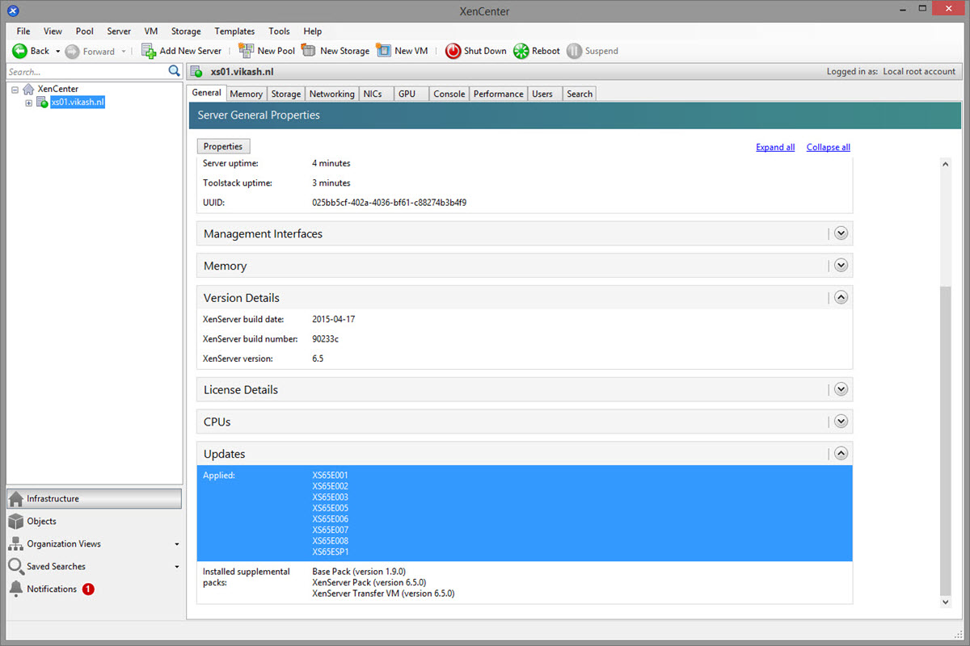The width and height of the screenshot is (970, 646).
Task: Click the Saved Searches magnifier icon
Action: [15, 567]
